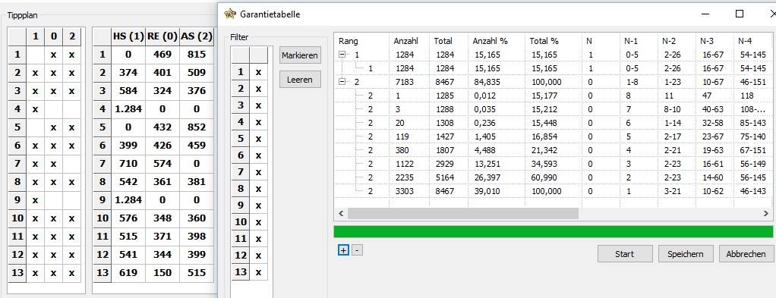This screenshot has width=776, height=298.
Task: Click the N-1 column header
Action: click(639, 41)
